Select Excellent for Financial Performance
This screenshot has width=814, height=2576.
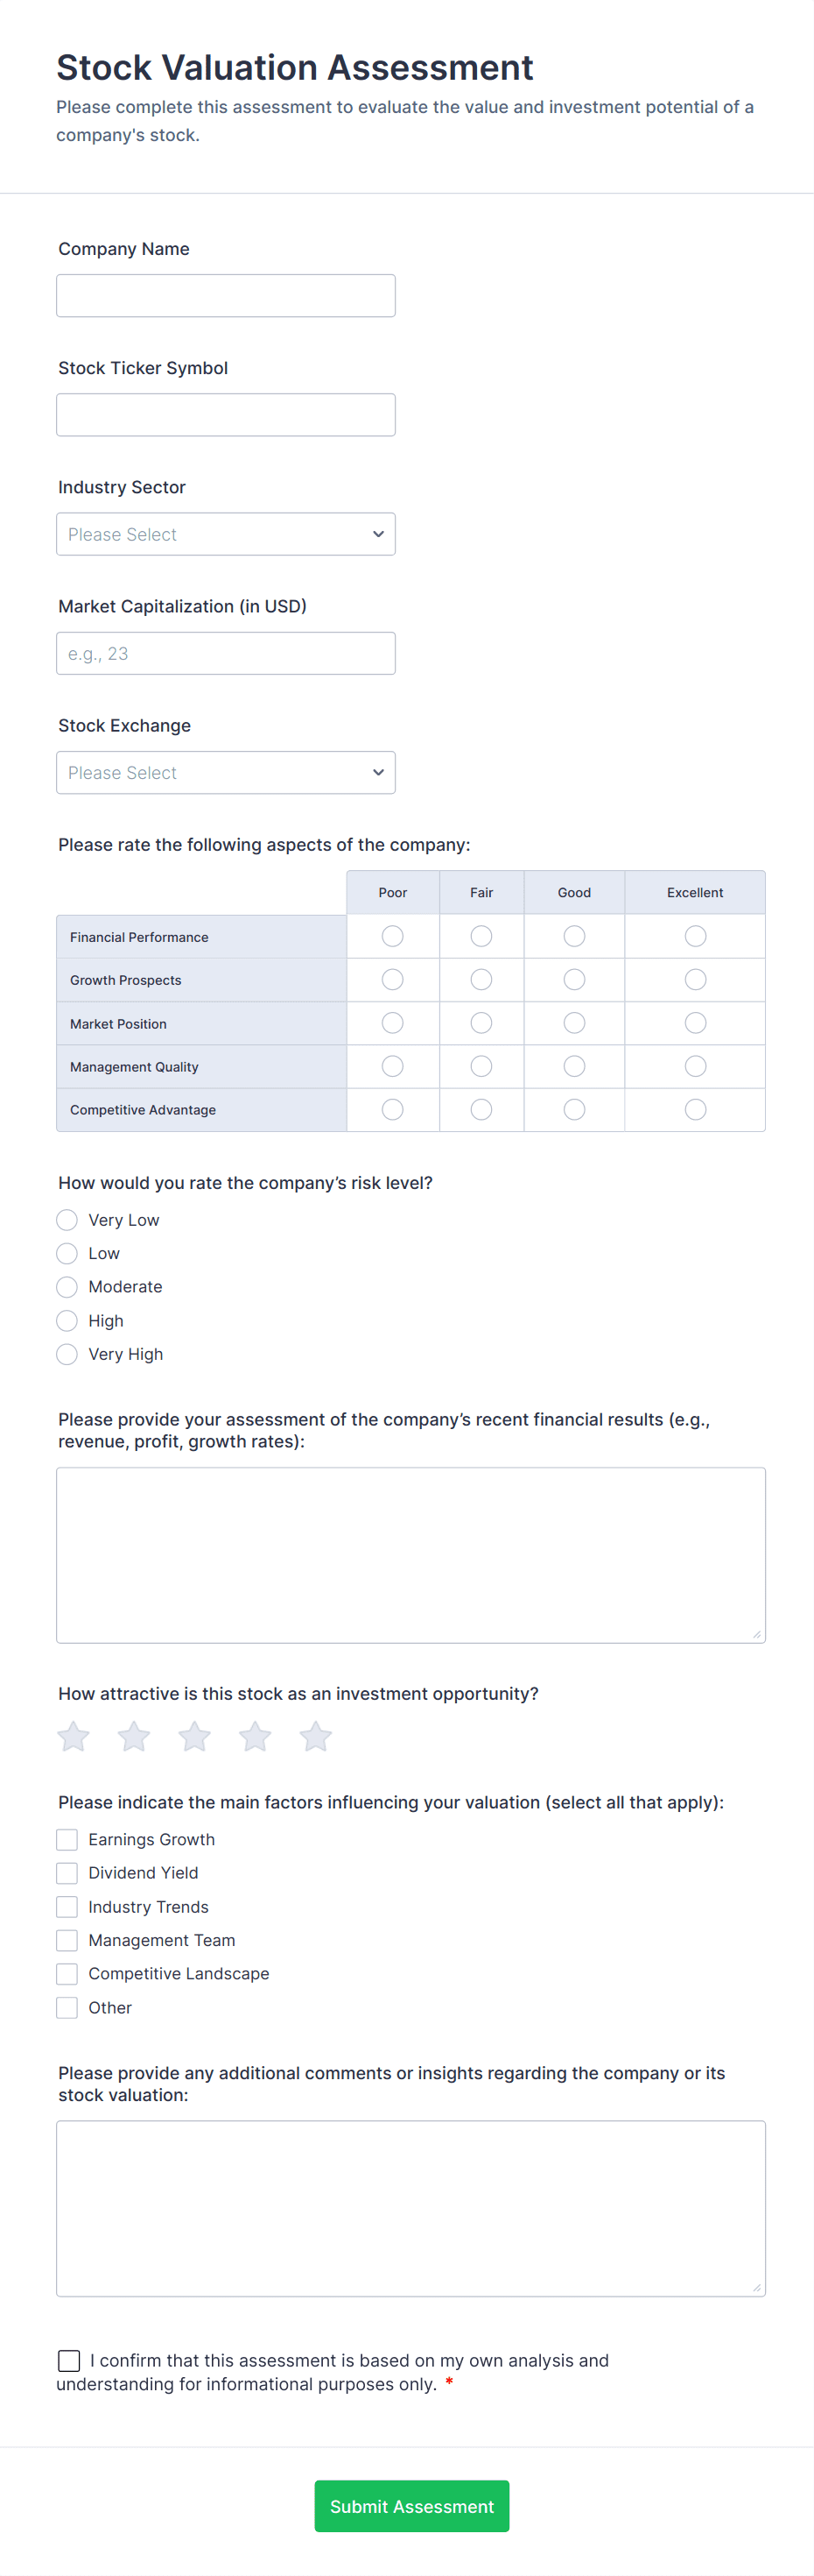point(694,936)
